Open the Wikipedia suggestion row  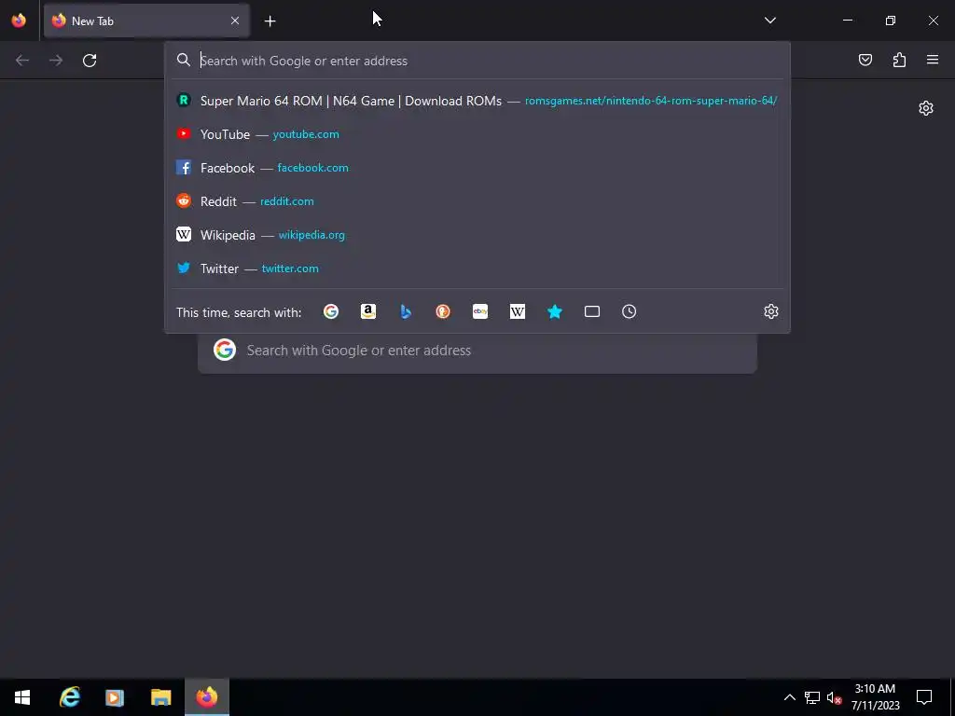click(477, 234)
